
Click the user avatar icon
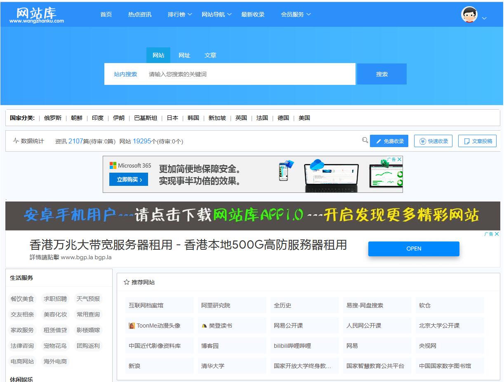pos(469,15)
